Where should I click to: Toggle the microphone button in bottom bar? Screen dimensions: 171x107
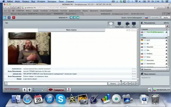click(25, 90)
